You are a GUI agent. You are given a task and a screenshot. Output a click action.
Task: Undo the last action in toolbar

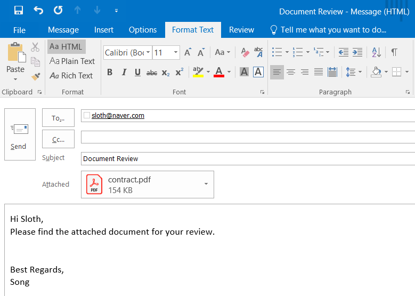[x=38, y=10]
